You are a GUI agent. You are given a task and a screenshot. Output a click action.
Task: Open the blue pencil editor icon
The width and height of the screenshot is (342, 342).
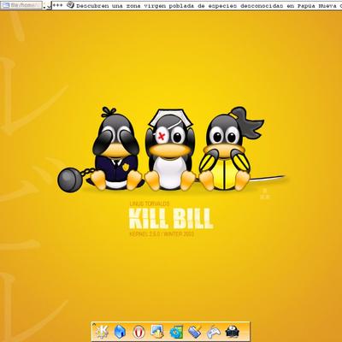195,332
